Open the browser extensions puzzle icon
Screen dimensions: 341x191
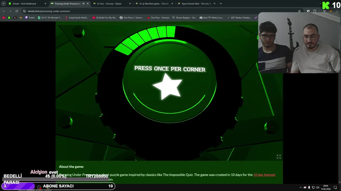click(x=315, y=11)
